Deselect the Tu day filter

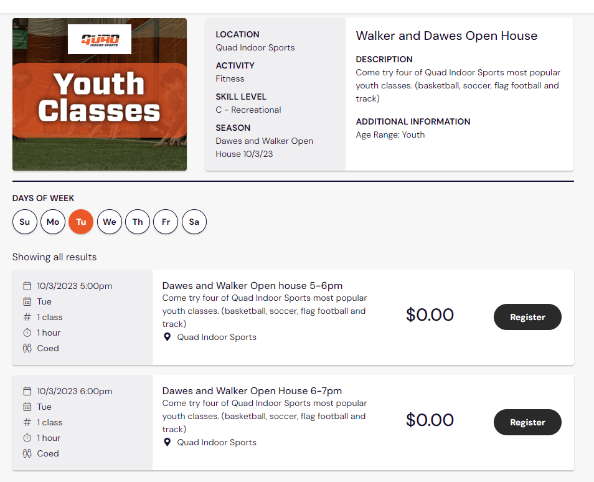point(81,222)
